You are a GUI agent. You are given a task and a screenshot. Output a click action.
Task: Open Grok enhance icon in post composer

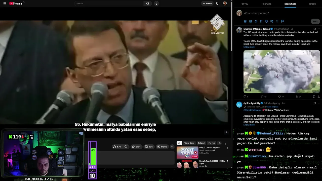[x=256, y=21]
